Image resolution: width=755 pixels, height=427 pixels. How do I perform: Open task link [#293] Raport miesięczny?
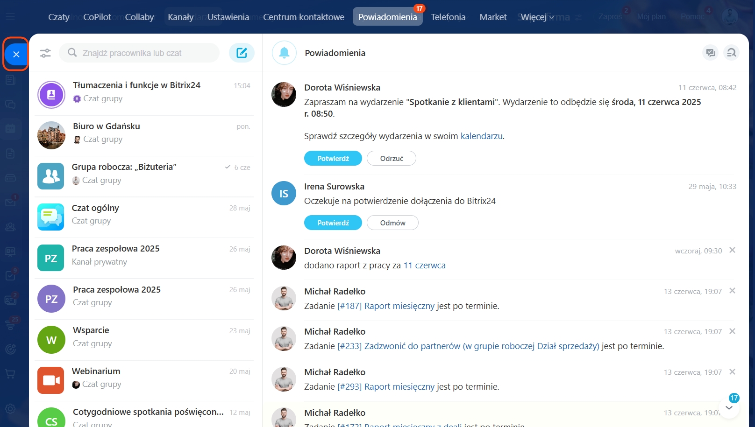(386, 387)
